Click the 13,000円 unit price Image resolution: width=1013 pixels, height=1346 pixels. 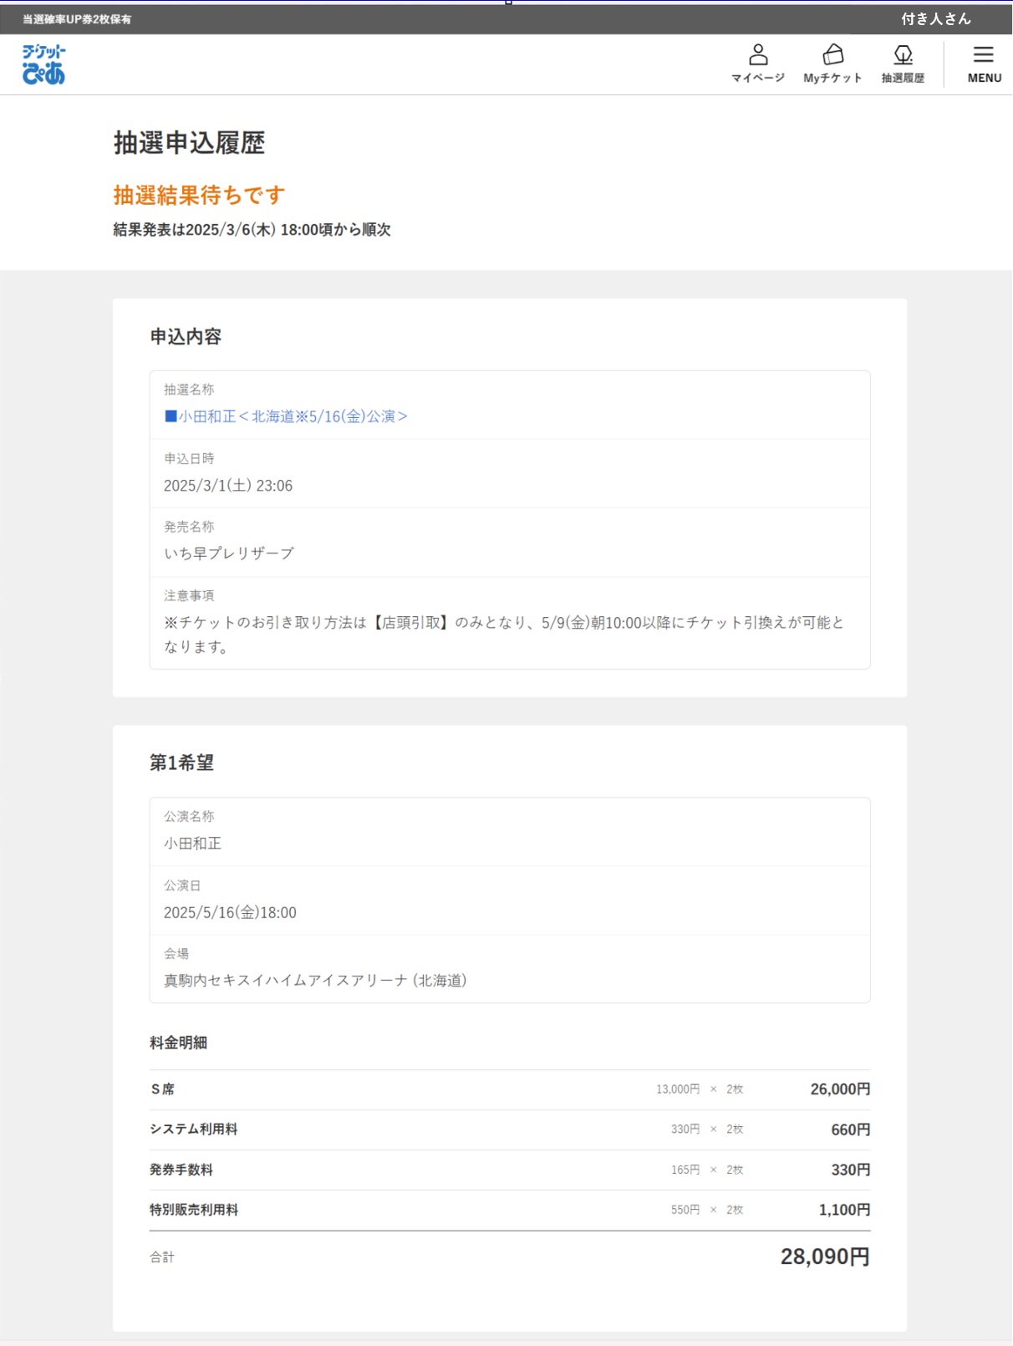pyautogui.click(x=678, y=1089)
